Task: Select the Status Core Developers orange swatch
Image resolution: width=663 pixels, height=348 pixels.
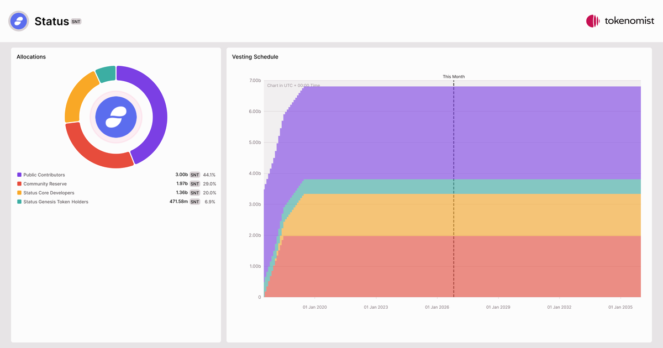Action: 19,193
